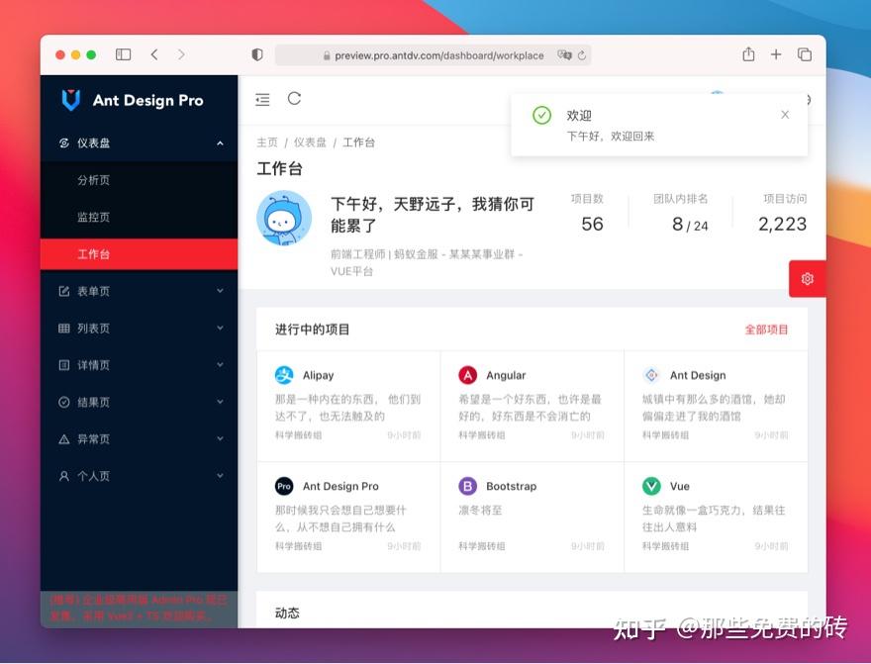Click the Bootstrap project logo
The image size is (871, 664).
[x=467, y=486]
